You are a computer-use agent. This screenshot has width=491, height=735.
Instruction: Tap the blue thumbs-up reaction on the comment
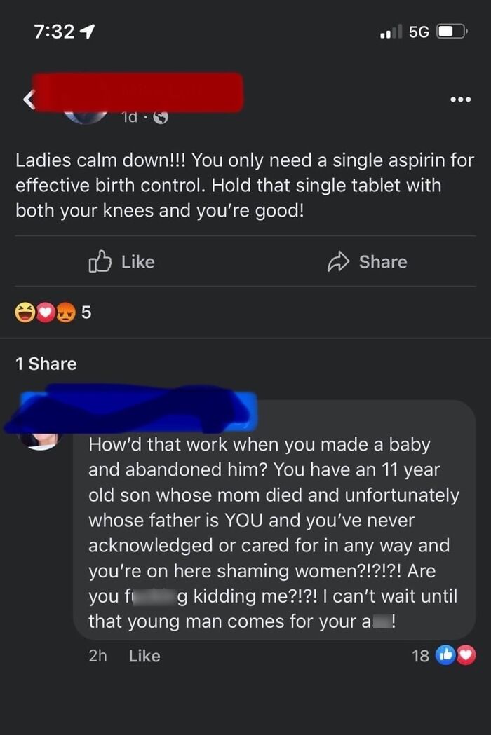(x=445, y=656)
